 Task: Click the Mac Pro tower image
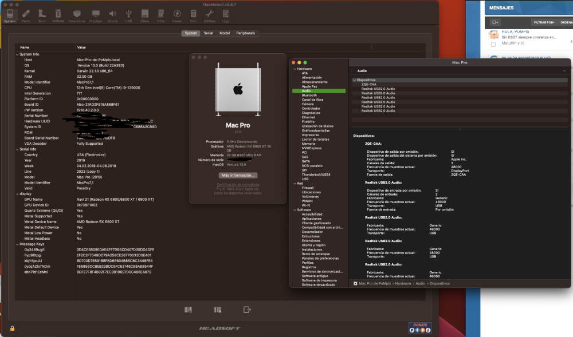click(x=238, y=89)
